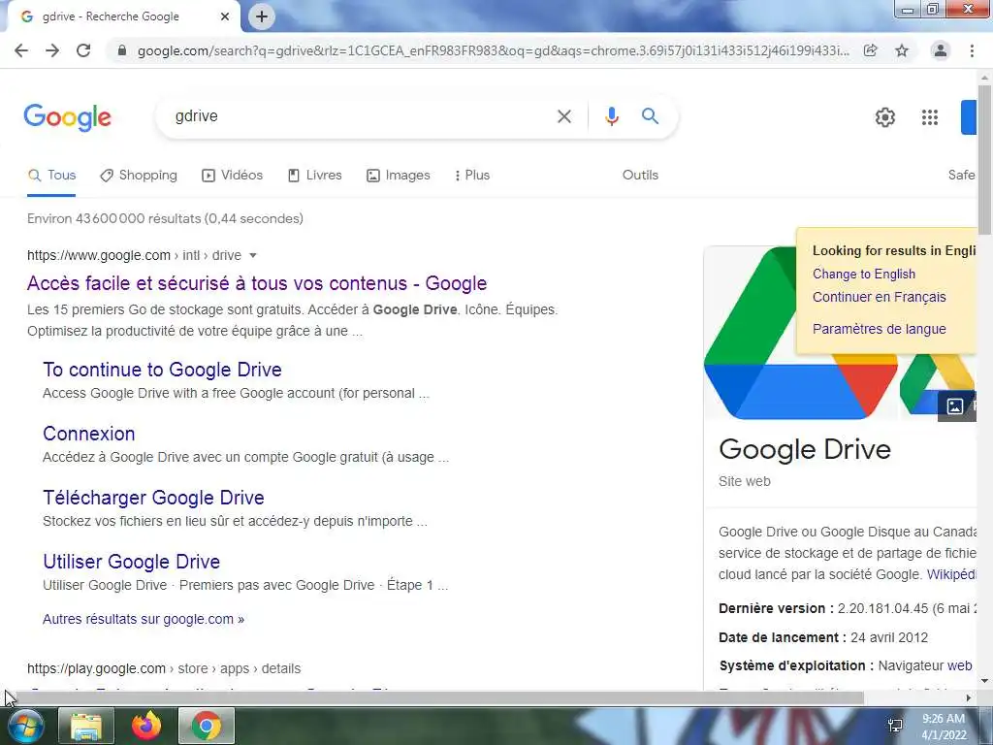Expand the arrow next to google.com URL result

[x=253, y=255]
